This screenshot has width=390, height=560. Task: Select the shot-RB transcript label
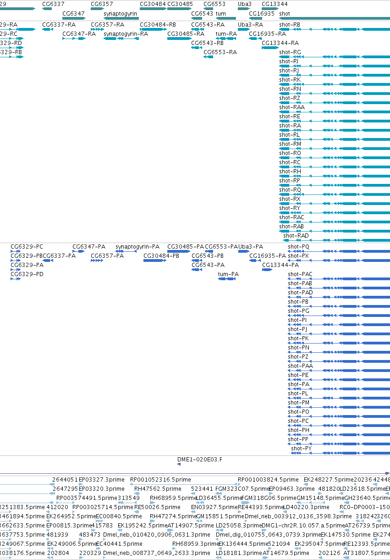tap(290, 25)
